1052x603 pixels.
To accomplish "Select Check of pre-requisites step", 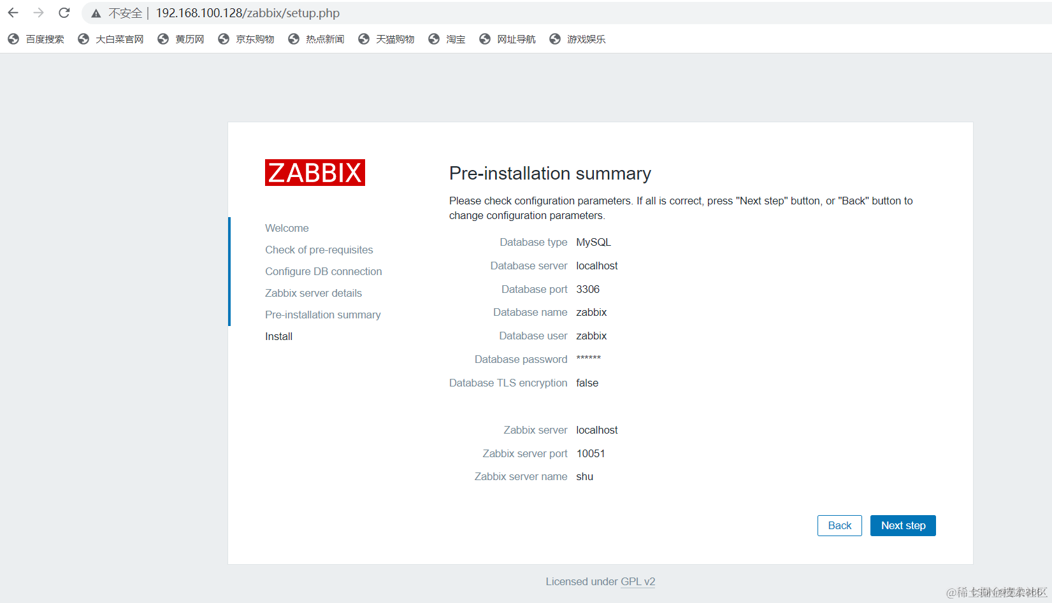I will click(319, 250).
